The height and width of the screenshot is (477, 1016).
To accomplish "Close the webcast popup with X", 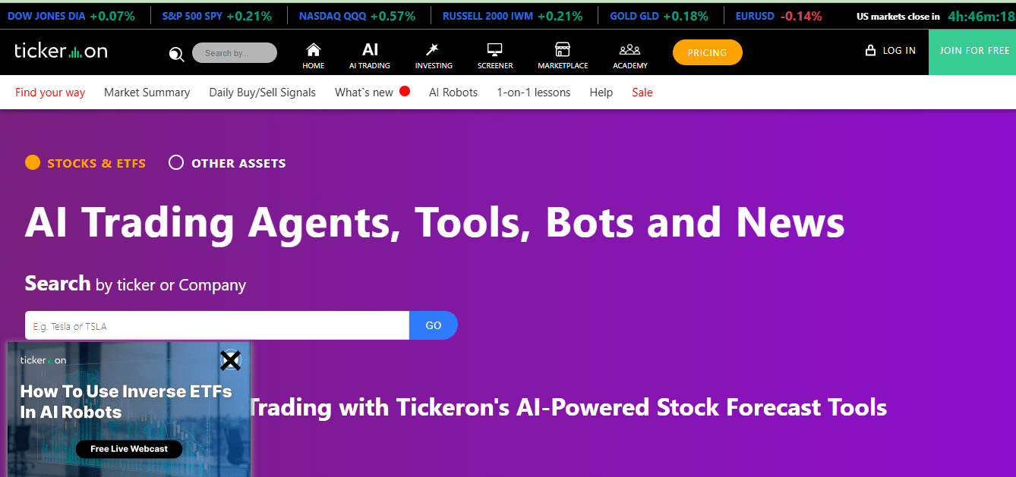I will click(x=230, y=360).
